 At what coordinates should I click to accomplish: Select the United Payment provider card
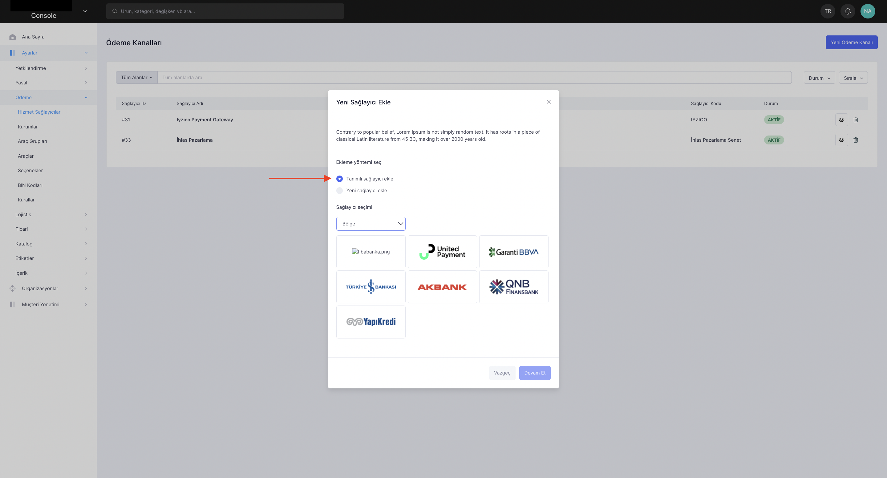tap(442, 252)
